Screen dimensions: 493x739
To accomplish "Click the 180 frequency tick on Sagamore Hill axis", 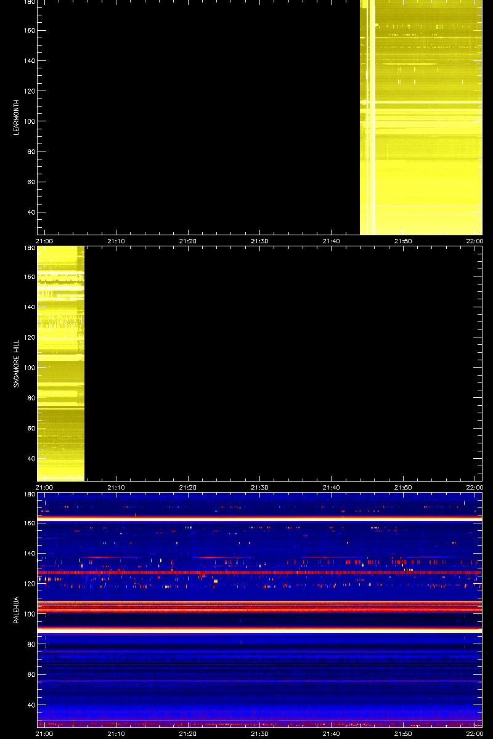I will tap(30, 249).
